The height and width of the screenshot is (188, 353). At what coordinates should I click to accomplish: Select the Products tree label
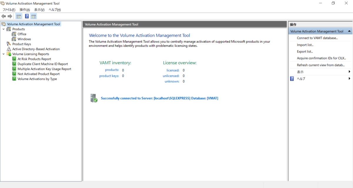click(19, 29)
